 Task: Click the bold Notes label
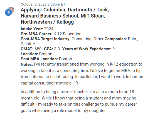point(27,64)
